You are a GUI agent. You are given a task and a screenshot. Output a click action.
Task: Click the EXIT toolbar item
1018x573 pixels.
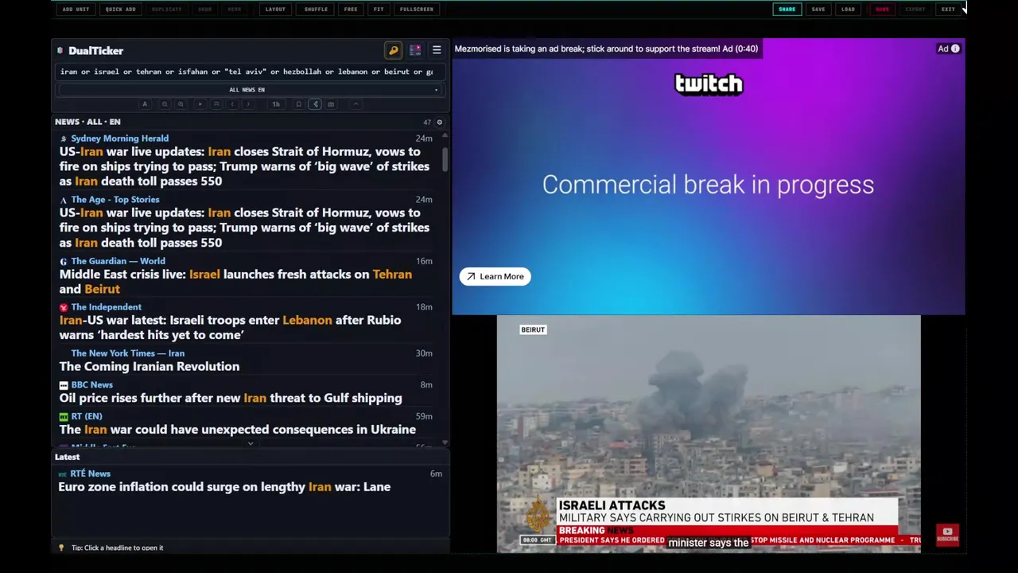coord(948,10)
